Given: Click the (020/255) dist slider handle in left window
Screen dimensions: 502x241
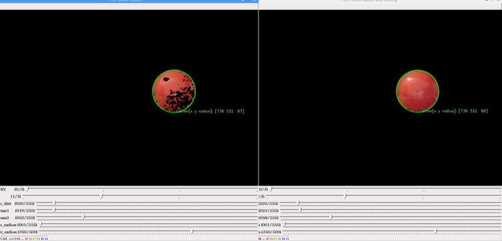Looking at the screenshot, I should click(x=55, y=203).
